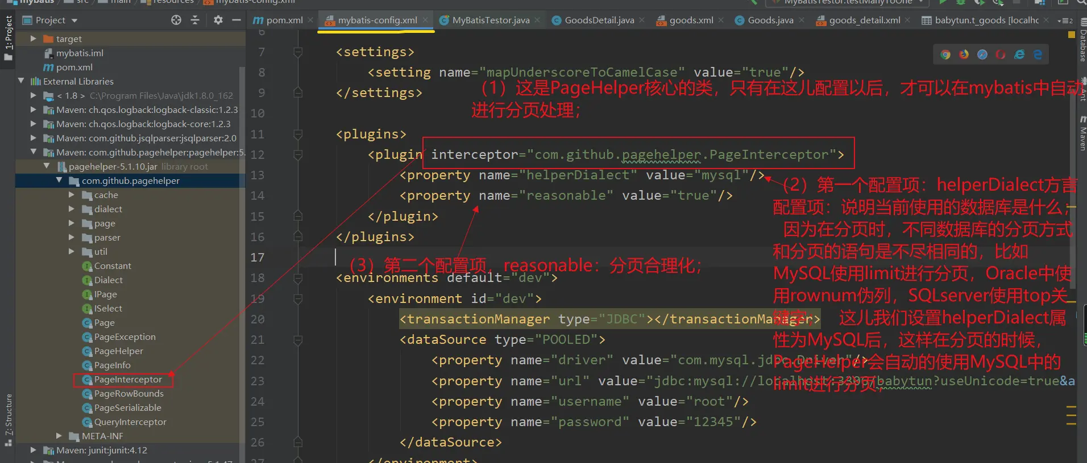Expand Maven jsqlparser library
This screenshot has height=463, width=1087.
[33, 138]
